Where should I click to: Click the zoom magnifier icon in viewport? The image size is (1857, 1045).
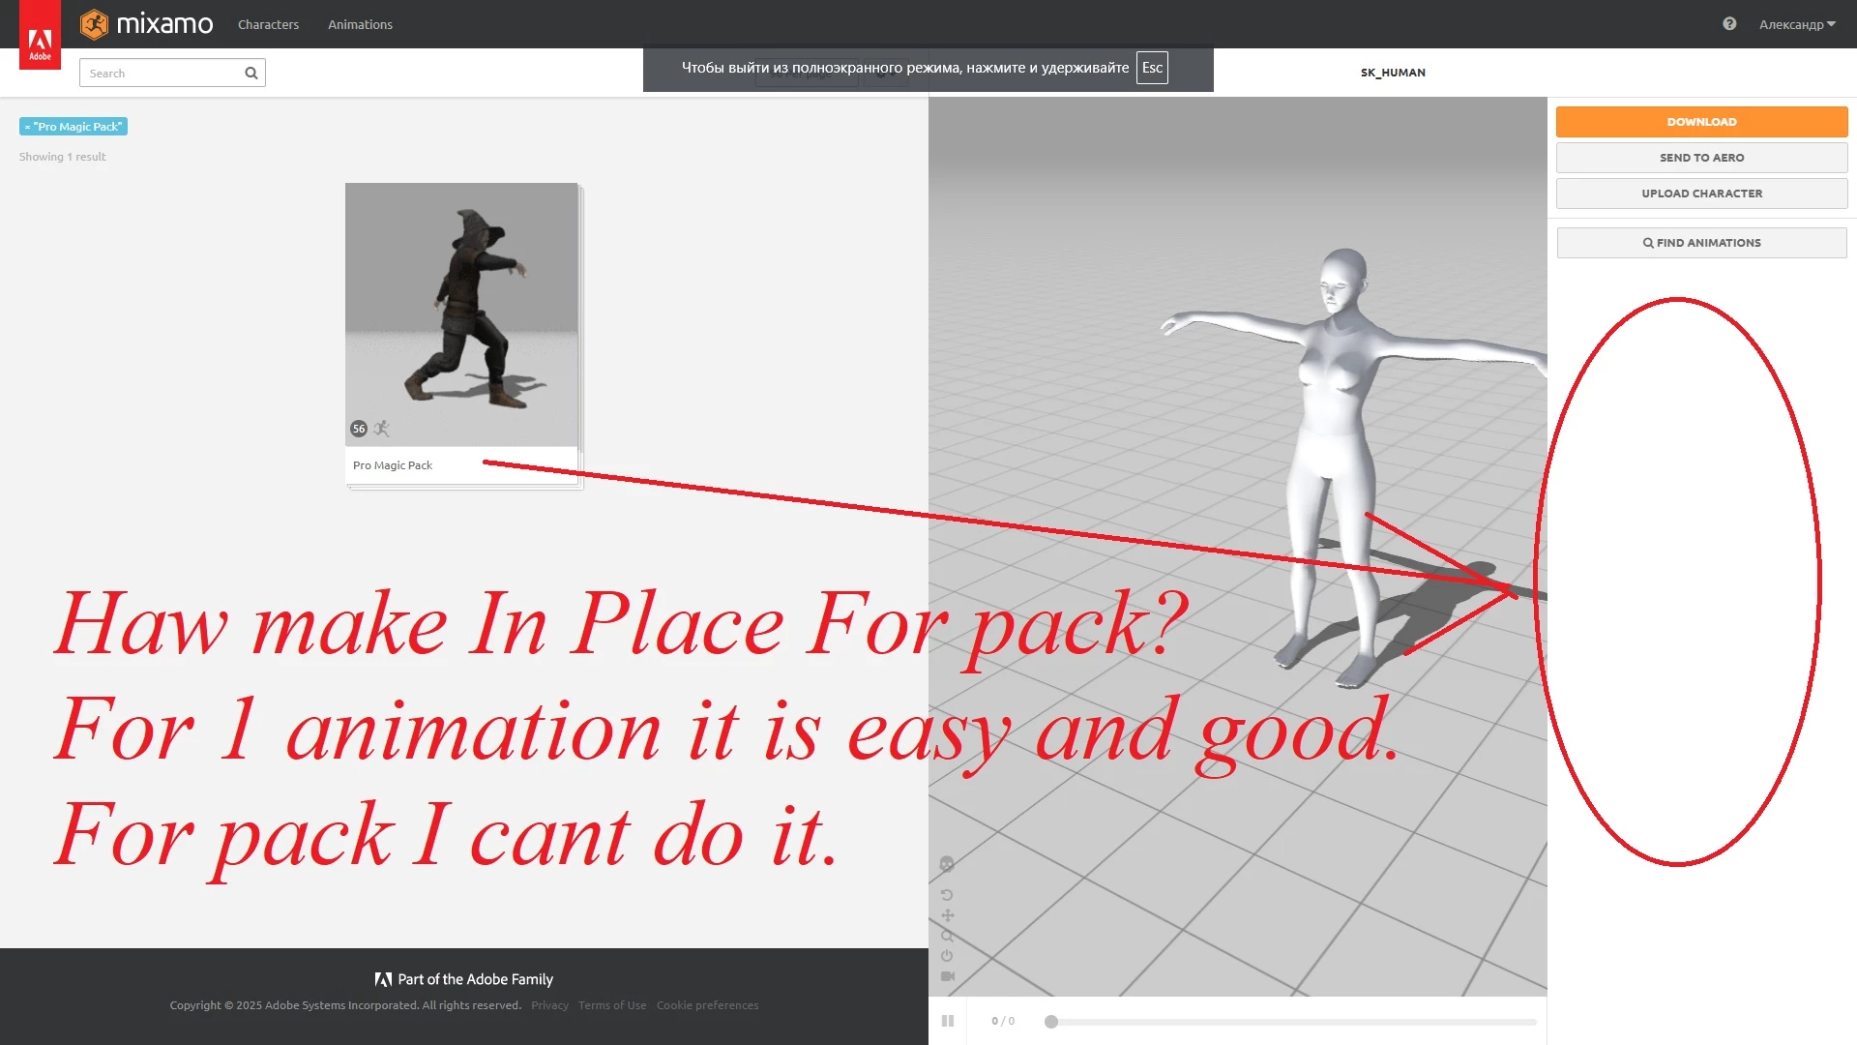point(947,936)
